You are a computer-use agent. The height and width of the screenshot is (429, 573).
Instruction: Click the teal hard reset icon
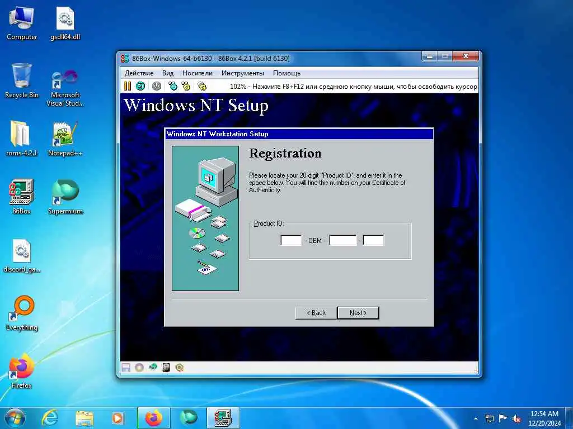[x=140, y=86]
